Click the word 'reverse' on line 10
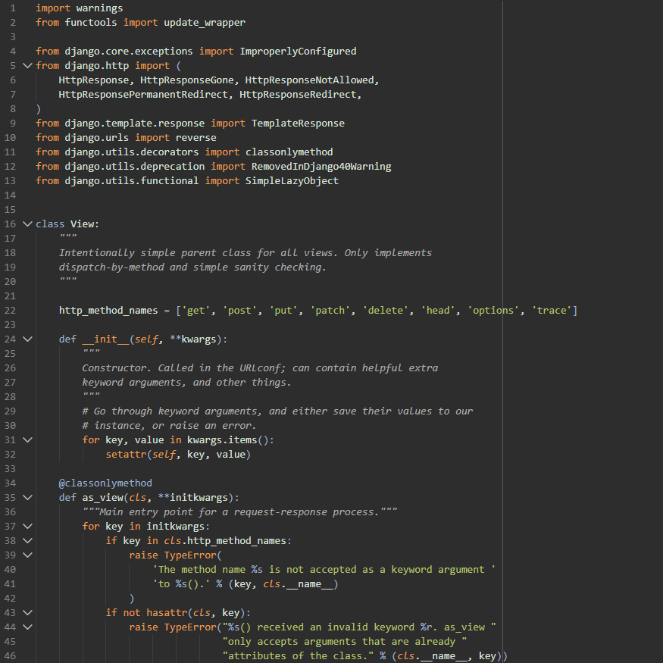This screenshot has height=663, width=663. (x=195, y=137)
